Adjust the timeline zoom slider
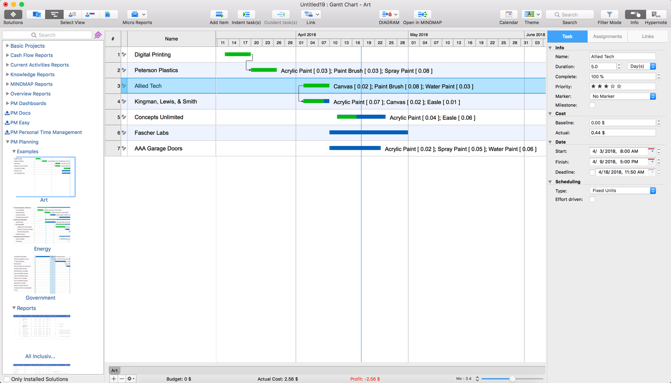 pos(512,379)
